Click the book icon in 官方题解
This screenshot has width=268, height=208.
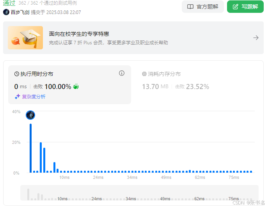pos(190,7)
